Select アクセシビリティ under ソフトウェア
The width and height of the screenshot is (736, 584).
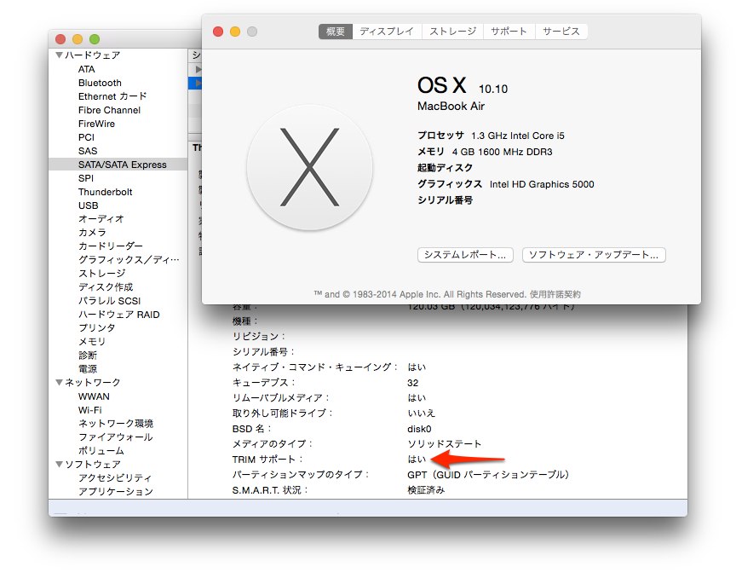coord(115,477)
